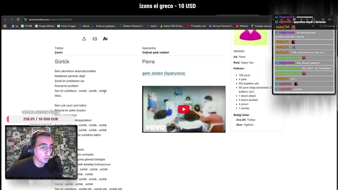The width and height of the screenshot is (338, 190).
Task: Select the lyric line 'Wow...'
Action: pos(59,96)
